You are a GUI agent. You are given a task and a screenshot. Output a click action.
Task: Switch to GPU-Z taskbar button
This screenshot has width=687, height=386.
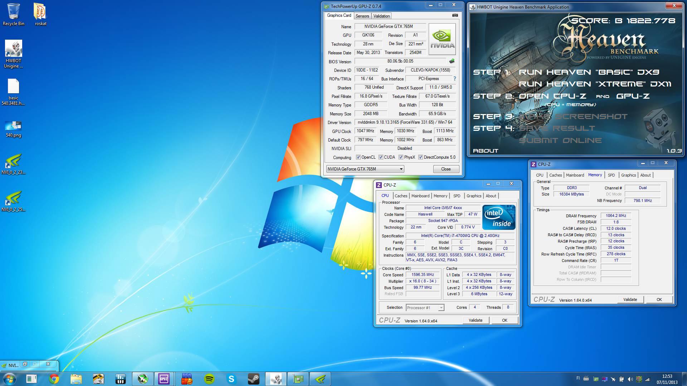(298, 379)
